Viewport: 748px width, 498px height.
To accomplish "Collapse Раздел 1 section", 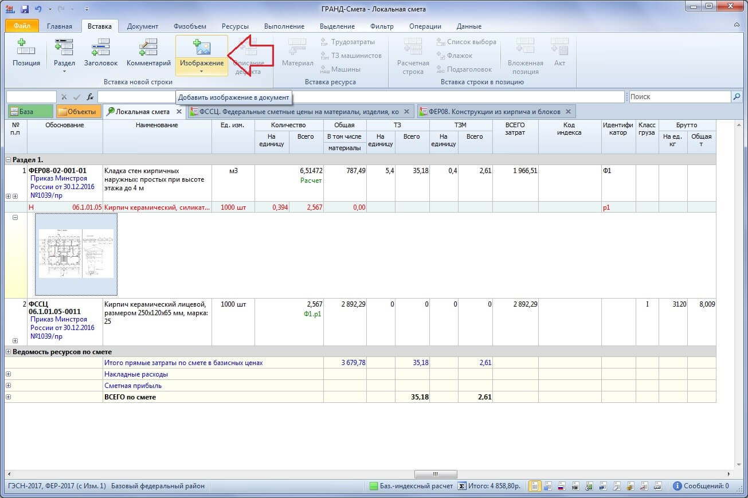I will click(x=8, y=160).
